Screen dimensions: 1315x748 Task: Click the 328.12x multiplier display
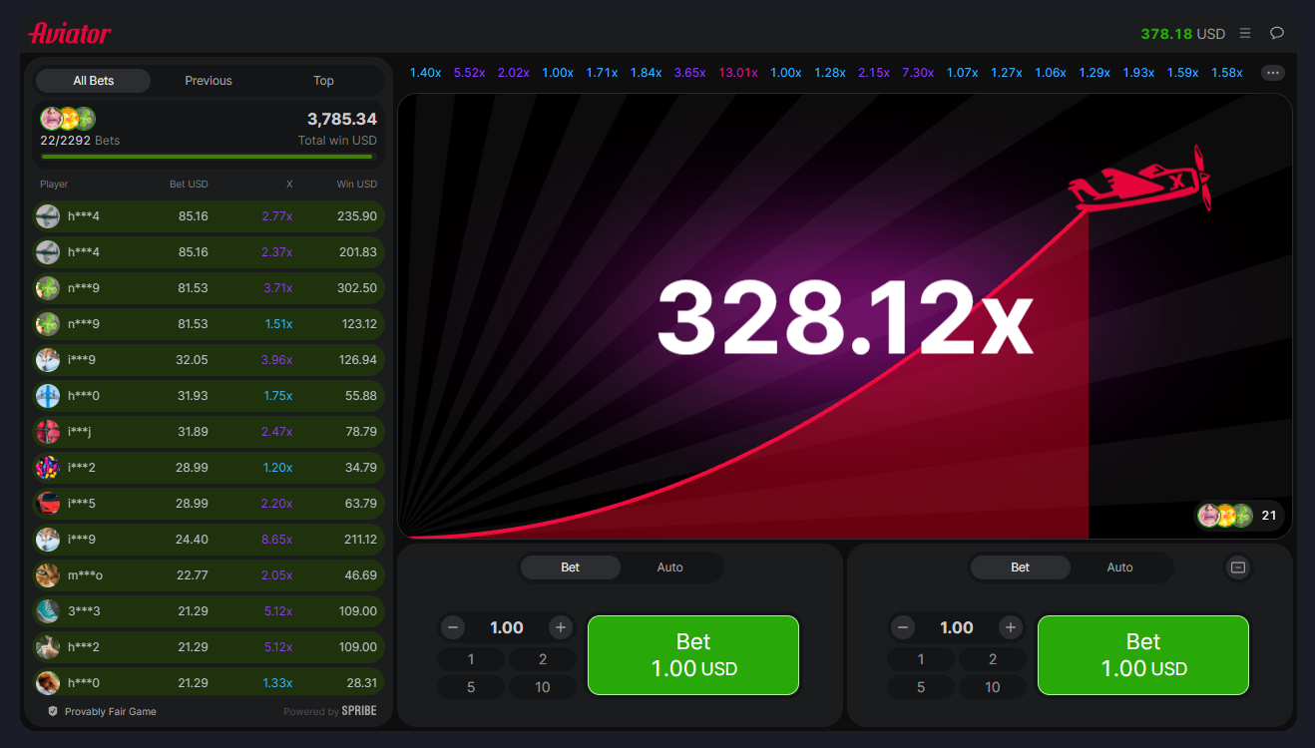pos(844,317)
